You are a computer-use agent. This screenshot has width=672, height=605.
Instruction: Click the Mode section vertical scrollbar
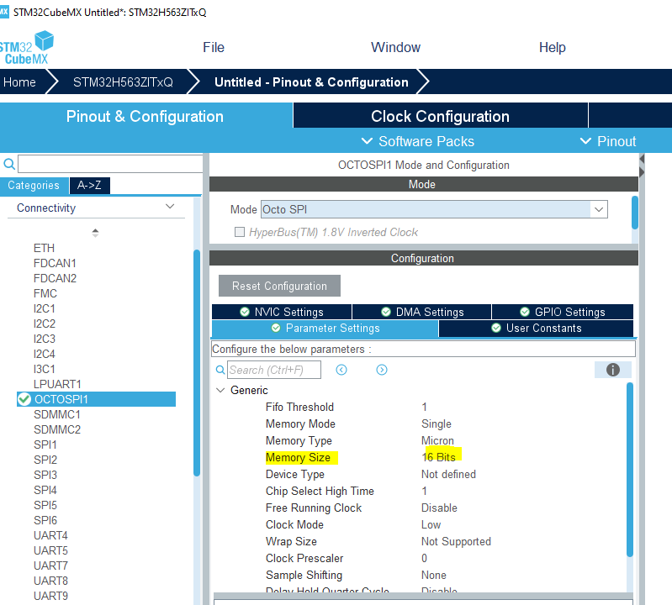(635, 213)
